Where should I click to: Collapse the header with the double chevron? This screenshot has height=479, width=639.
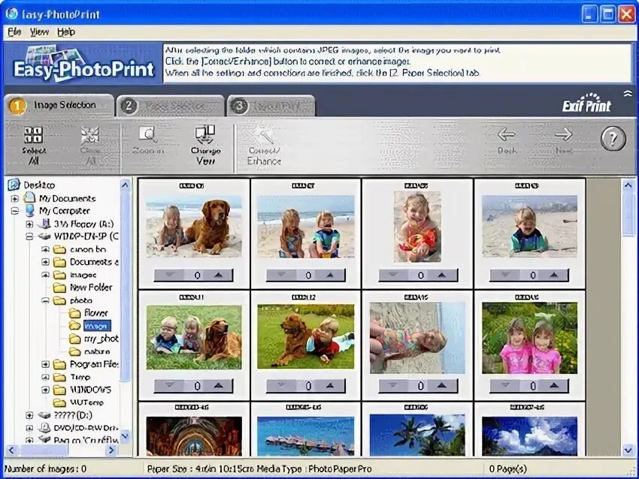coord(628,94)
